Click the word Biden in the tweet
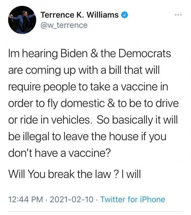191x215 pixels. [x=74, y=53]
